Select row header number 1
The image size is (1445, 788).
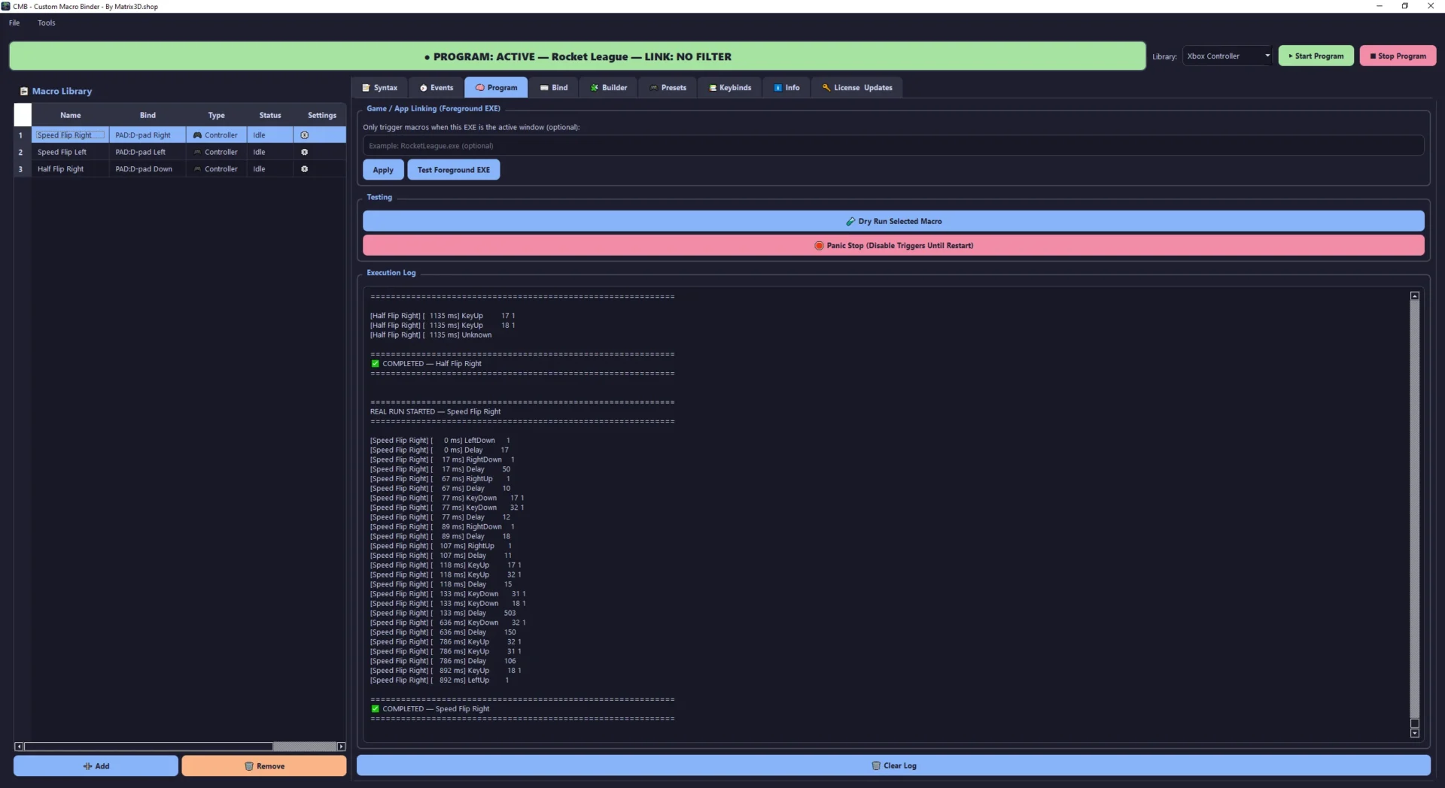pyautogui.click(x=21, y=135)
